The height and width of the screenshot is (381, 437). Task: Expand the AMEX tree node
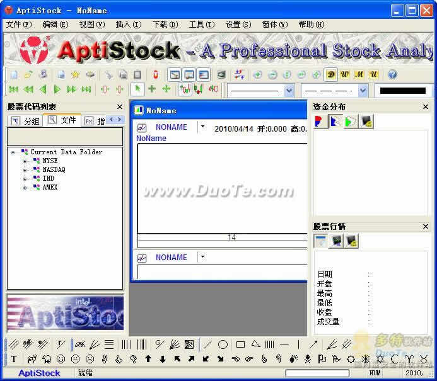pyautogui.click(x=25, y=188)
